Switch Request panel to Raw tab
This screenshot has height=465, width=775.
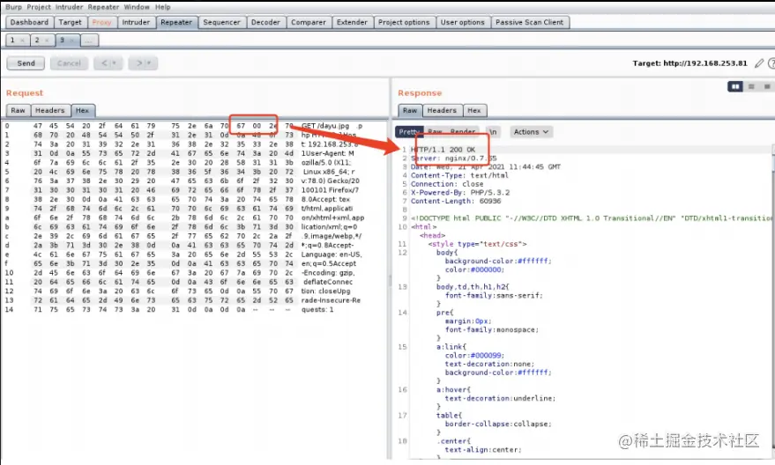coord(19,111)
